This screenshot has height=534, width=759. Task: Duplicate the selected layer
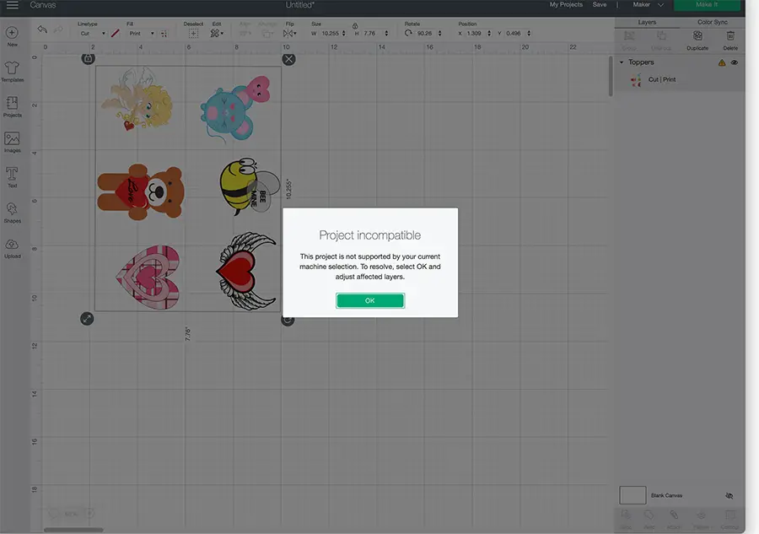(x=697, y=40)
